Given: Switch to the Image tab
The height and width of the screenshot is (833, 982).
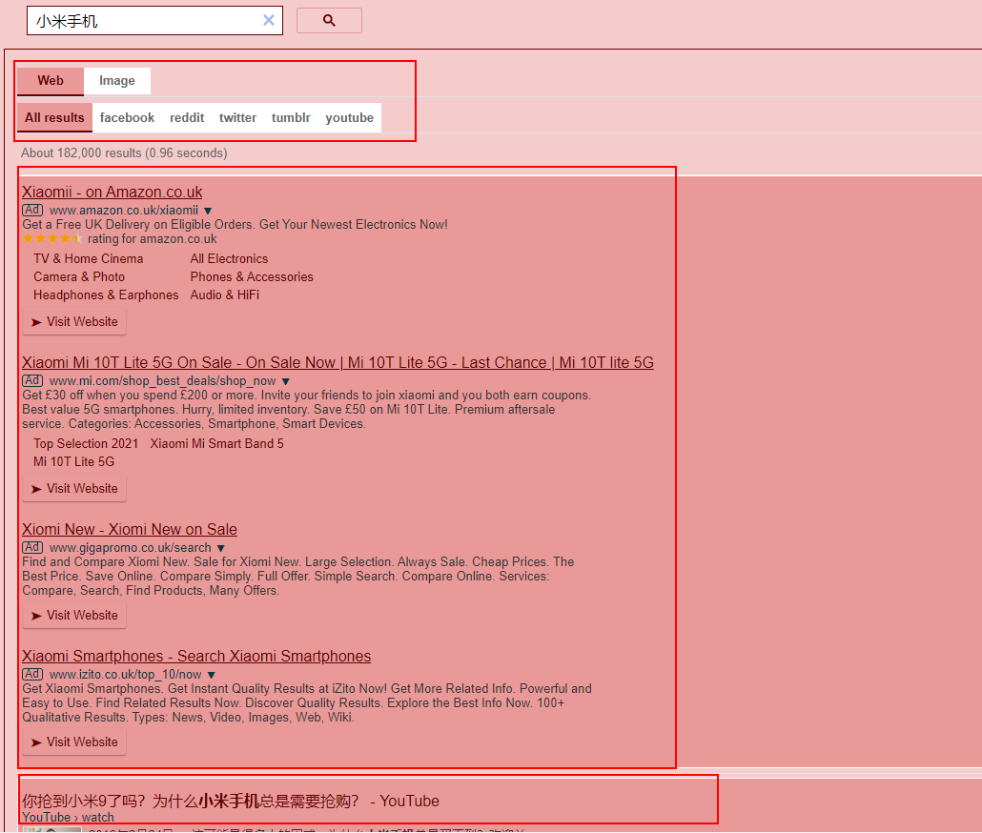Looking at the screenshot, I should coord(117,81).
